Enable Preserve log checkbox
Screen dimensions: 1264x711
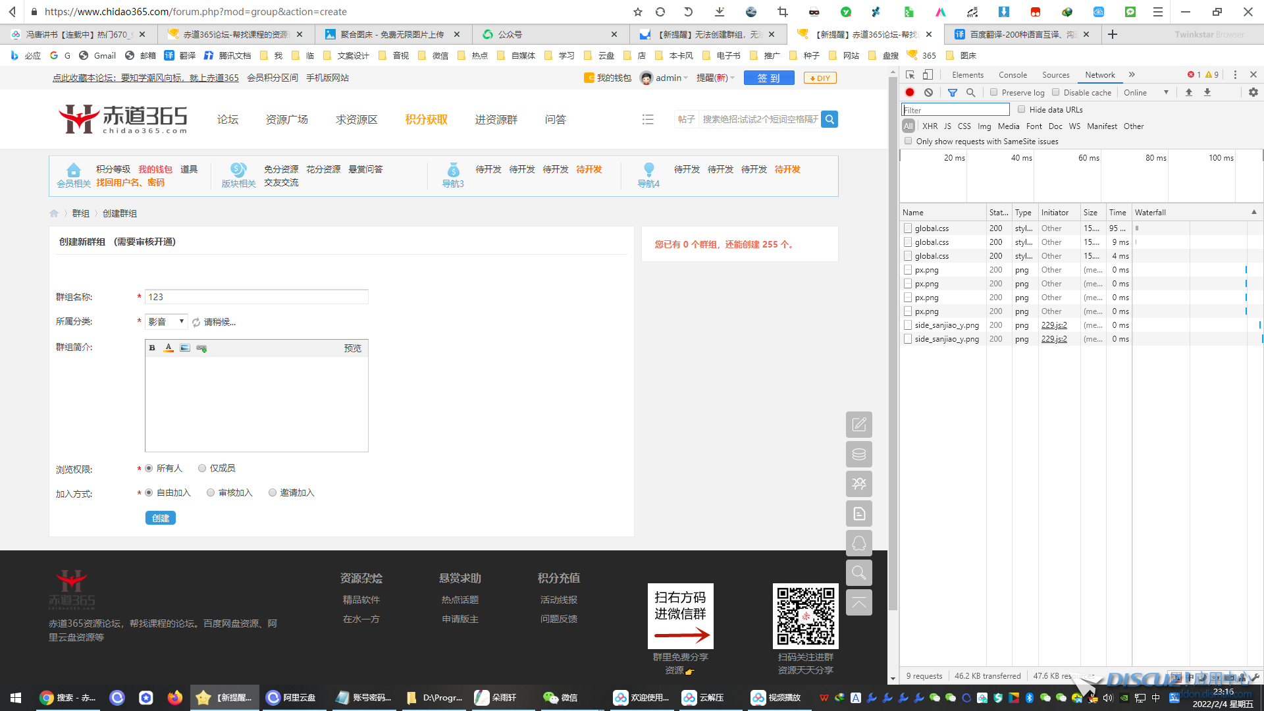click(994, 92)
